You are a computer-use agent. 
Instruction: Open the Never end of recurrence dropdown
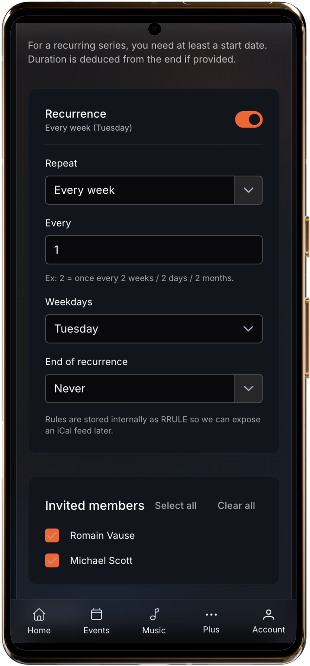tap(140, 388)
